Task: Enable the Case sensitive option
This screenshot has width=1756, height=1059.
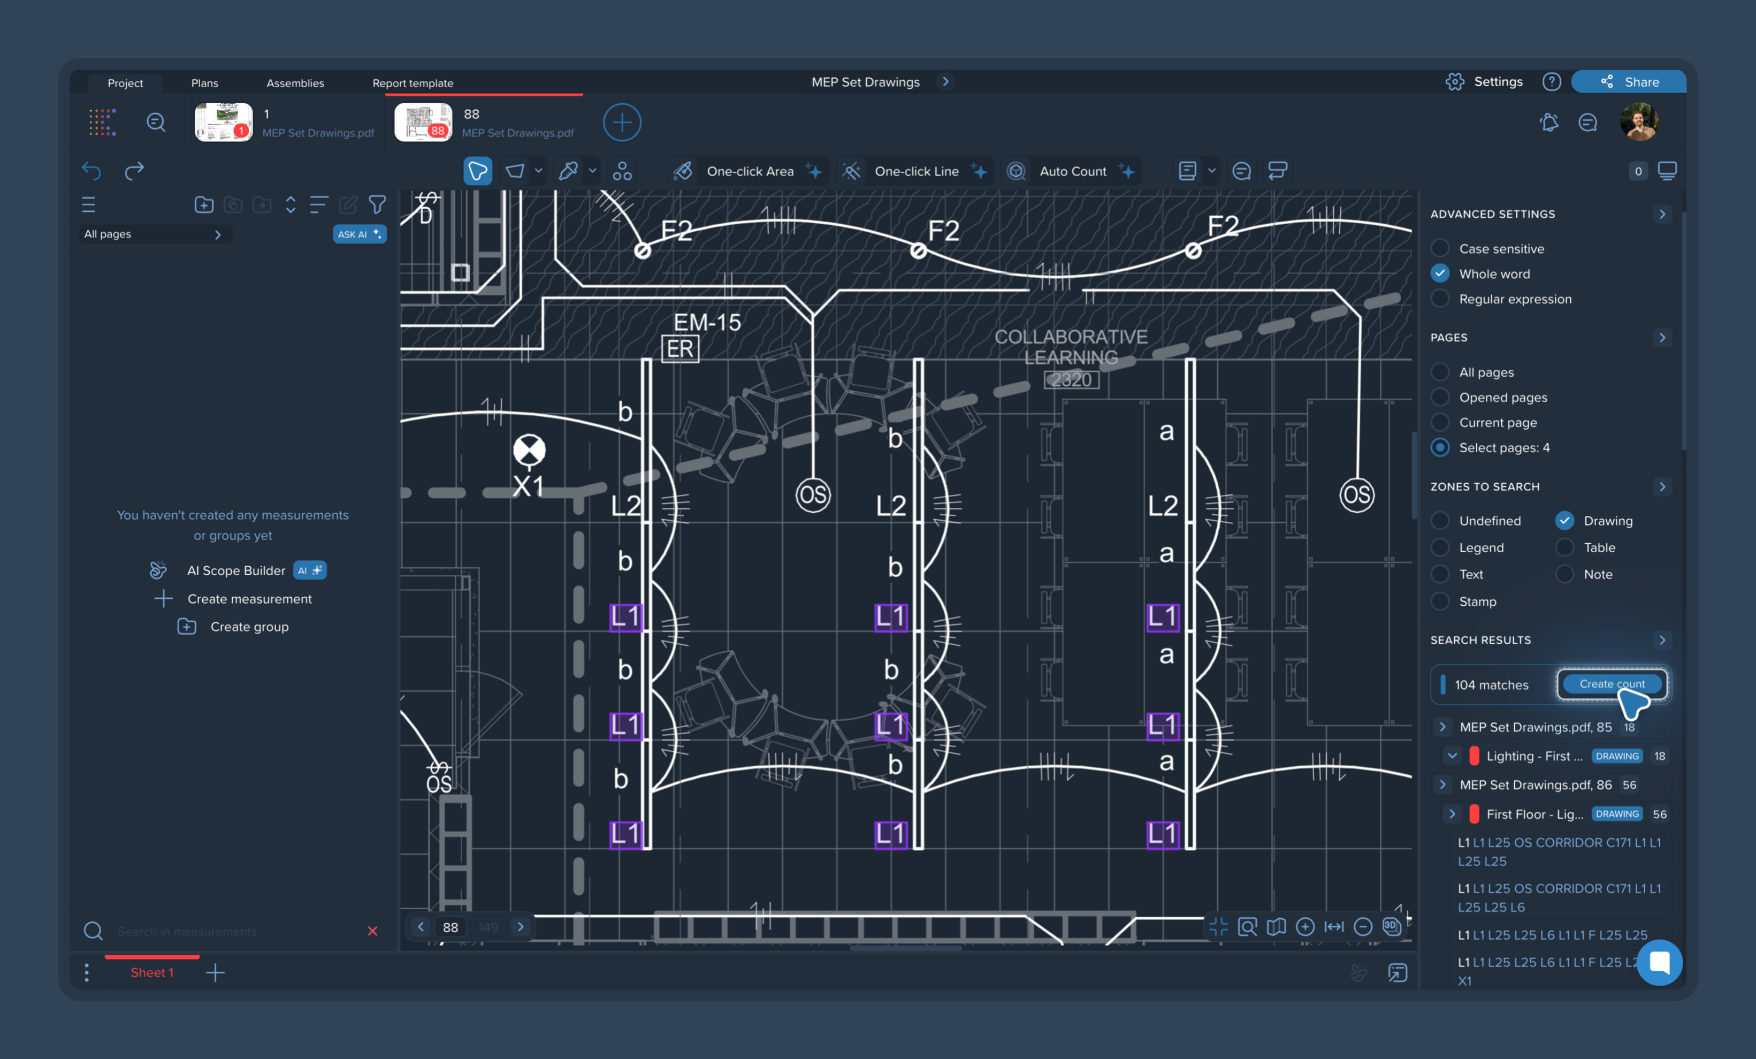Action: pos(1440,248)
